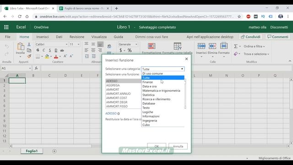Click the borders icon
The height and width of the screenshot is (165, 293).
click(38, 56)
